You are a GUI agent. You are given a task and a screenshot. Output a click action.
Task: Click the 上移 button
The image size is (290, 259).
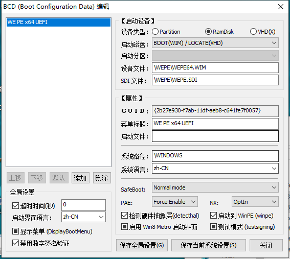point(15,178)
